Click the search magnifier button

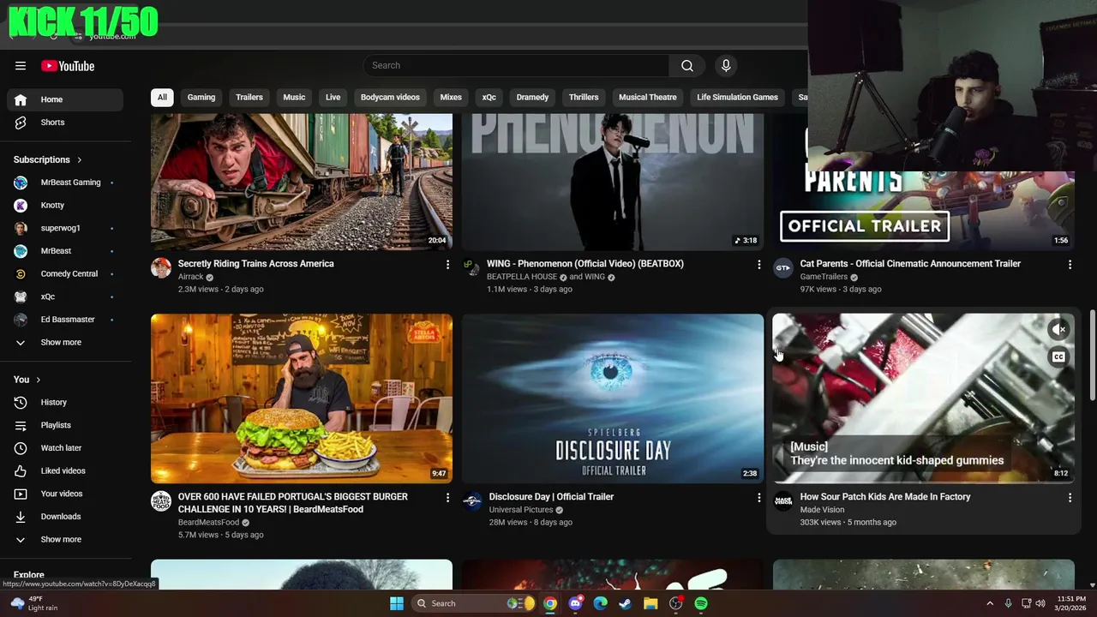687,66
